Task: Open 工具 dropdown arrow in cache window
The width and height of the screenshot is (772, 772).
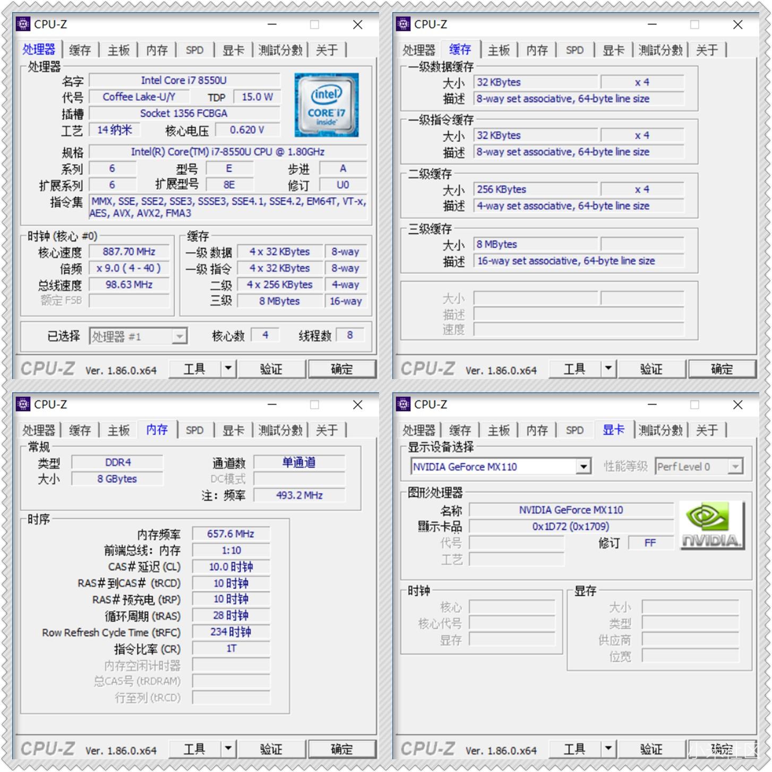Action: [x=608, y=368]
